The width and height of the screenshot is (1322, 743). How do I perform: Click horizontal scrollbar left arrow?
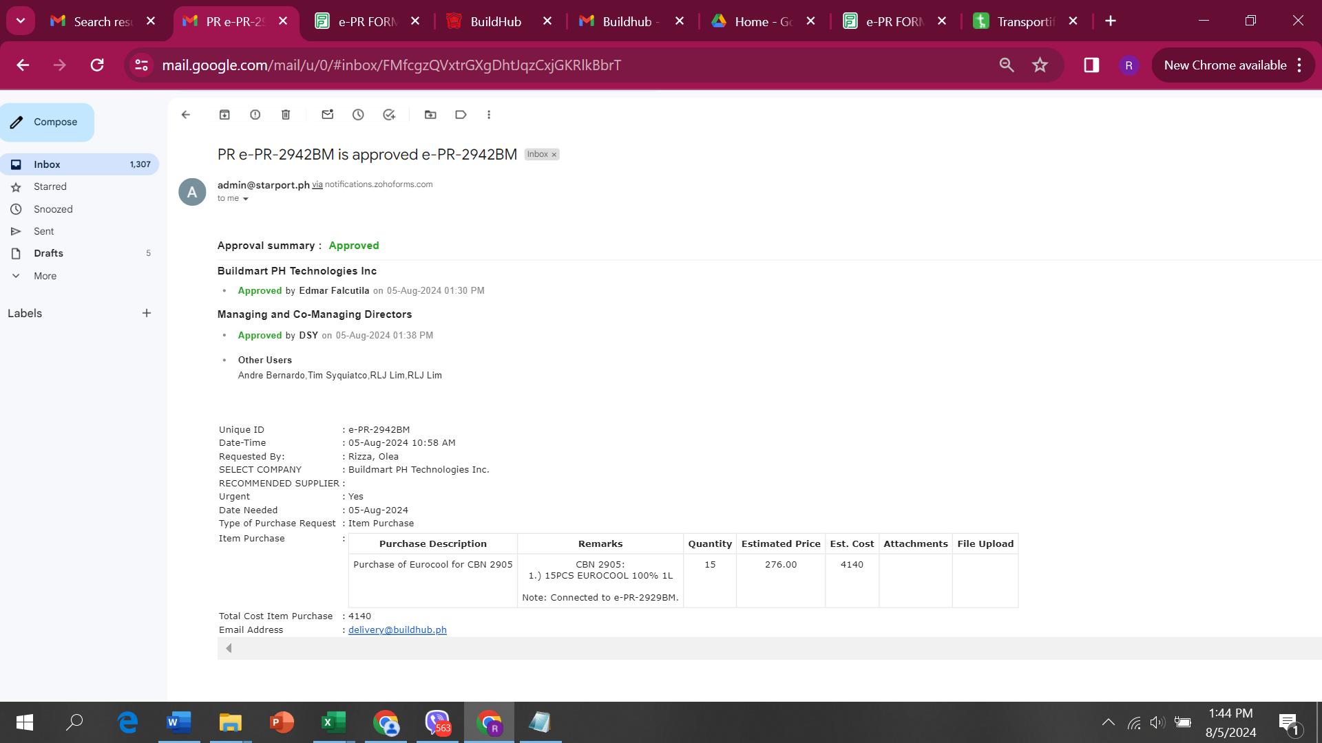[229, 648]
